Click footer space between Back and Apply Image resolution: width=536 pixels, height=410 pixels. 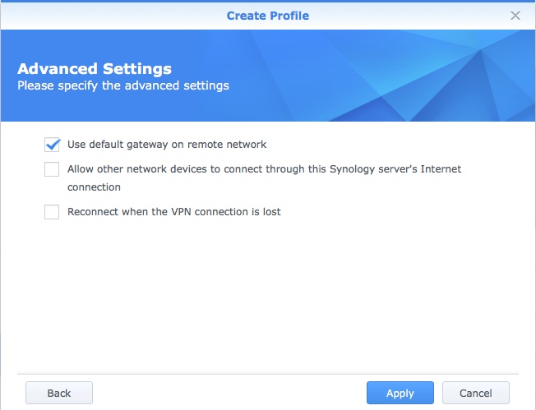pos(230,393)
